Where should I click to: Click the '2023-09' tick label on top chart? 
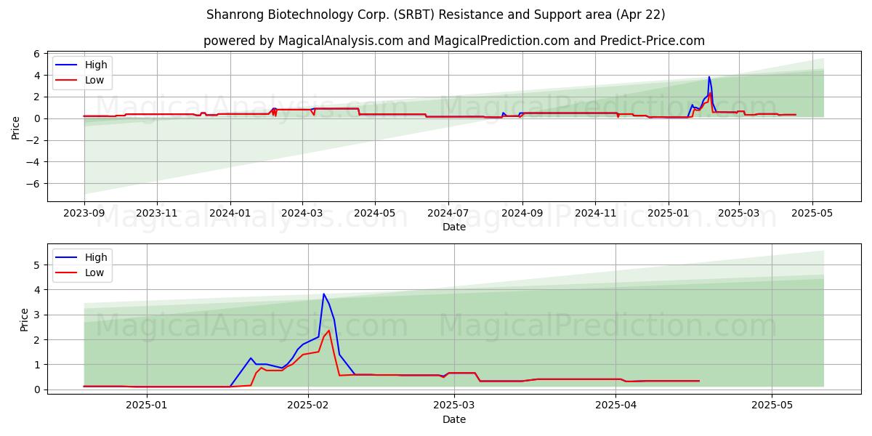pos(84,214)
